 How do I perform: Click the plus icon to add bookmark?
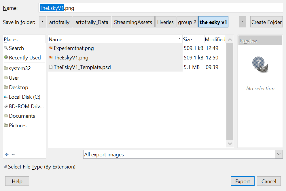pyautogui.click(x=7, y=155)
